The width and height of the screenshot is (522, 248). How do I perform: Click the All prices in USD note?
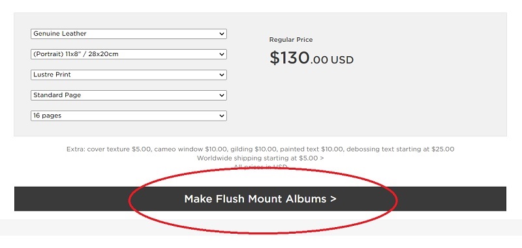[260, 166]
